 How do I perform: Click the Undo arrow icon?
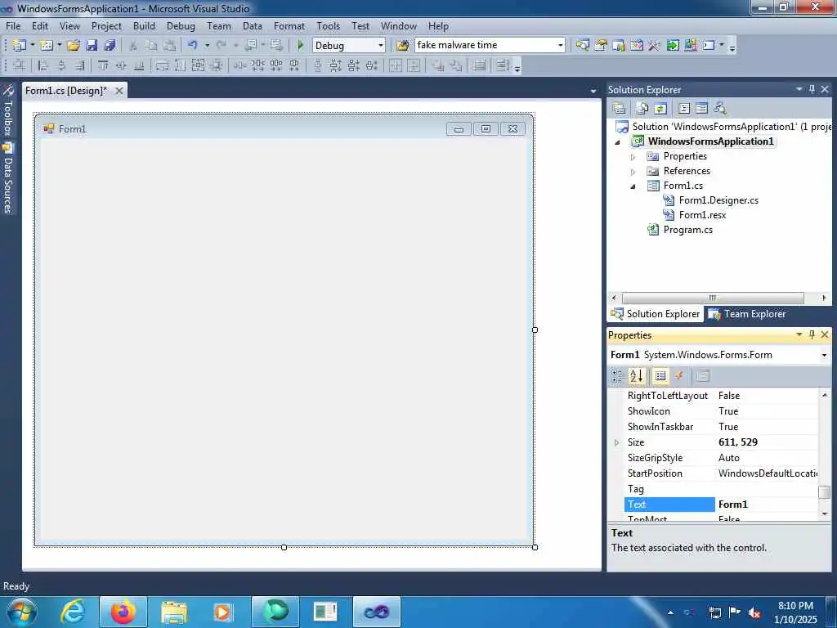(193, 46)
